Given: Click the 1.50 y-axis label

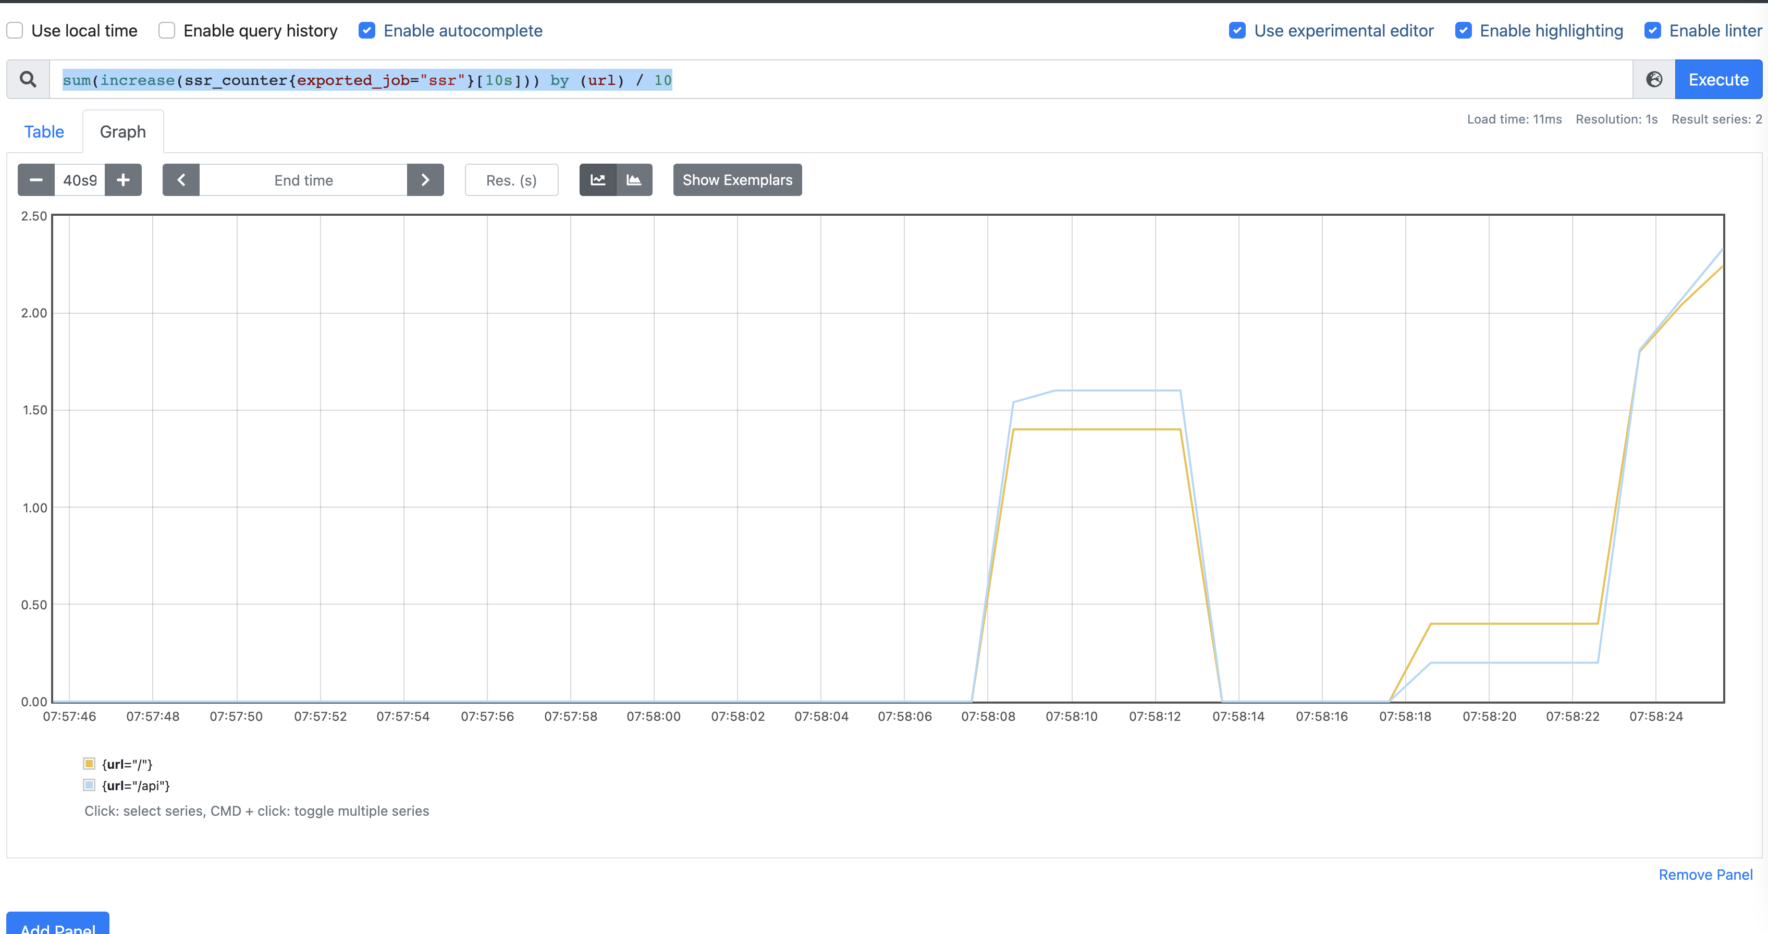Looking at the screenshot, I should (x=34, y=410).
